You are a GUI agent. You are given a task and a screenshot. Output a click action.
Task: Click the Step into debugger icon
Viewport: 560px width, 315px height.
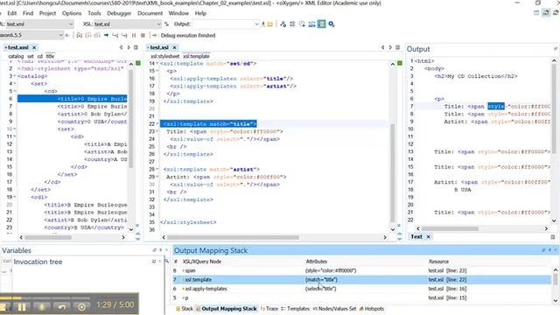click(x=80, y=35)
